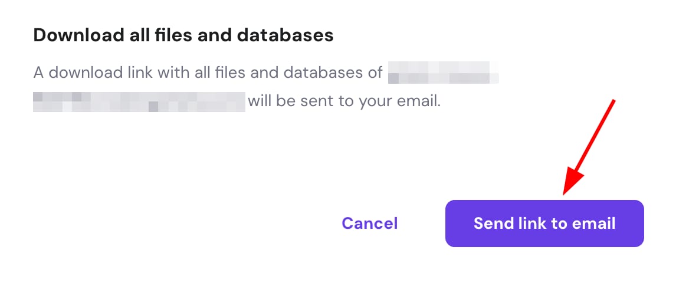This screenshot has width=676, height=289.
Task: Click the Send link to email button
Action: 544,224
